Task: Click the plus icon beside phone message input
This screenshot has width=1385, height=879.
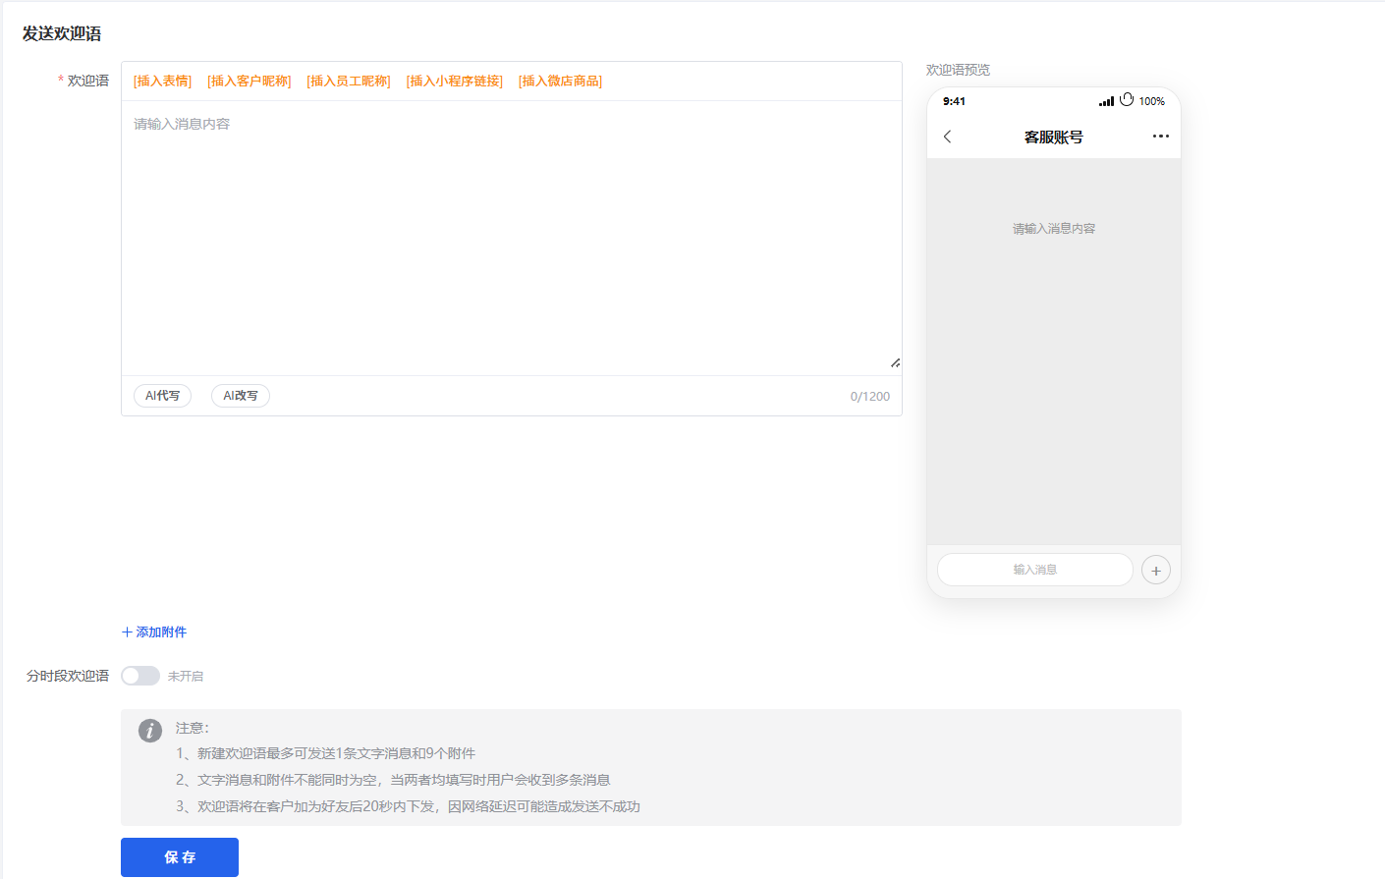Action: pyautogui.click(x=1156, y=571)
